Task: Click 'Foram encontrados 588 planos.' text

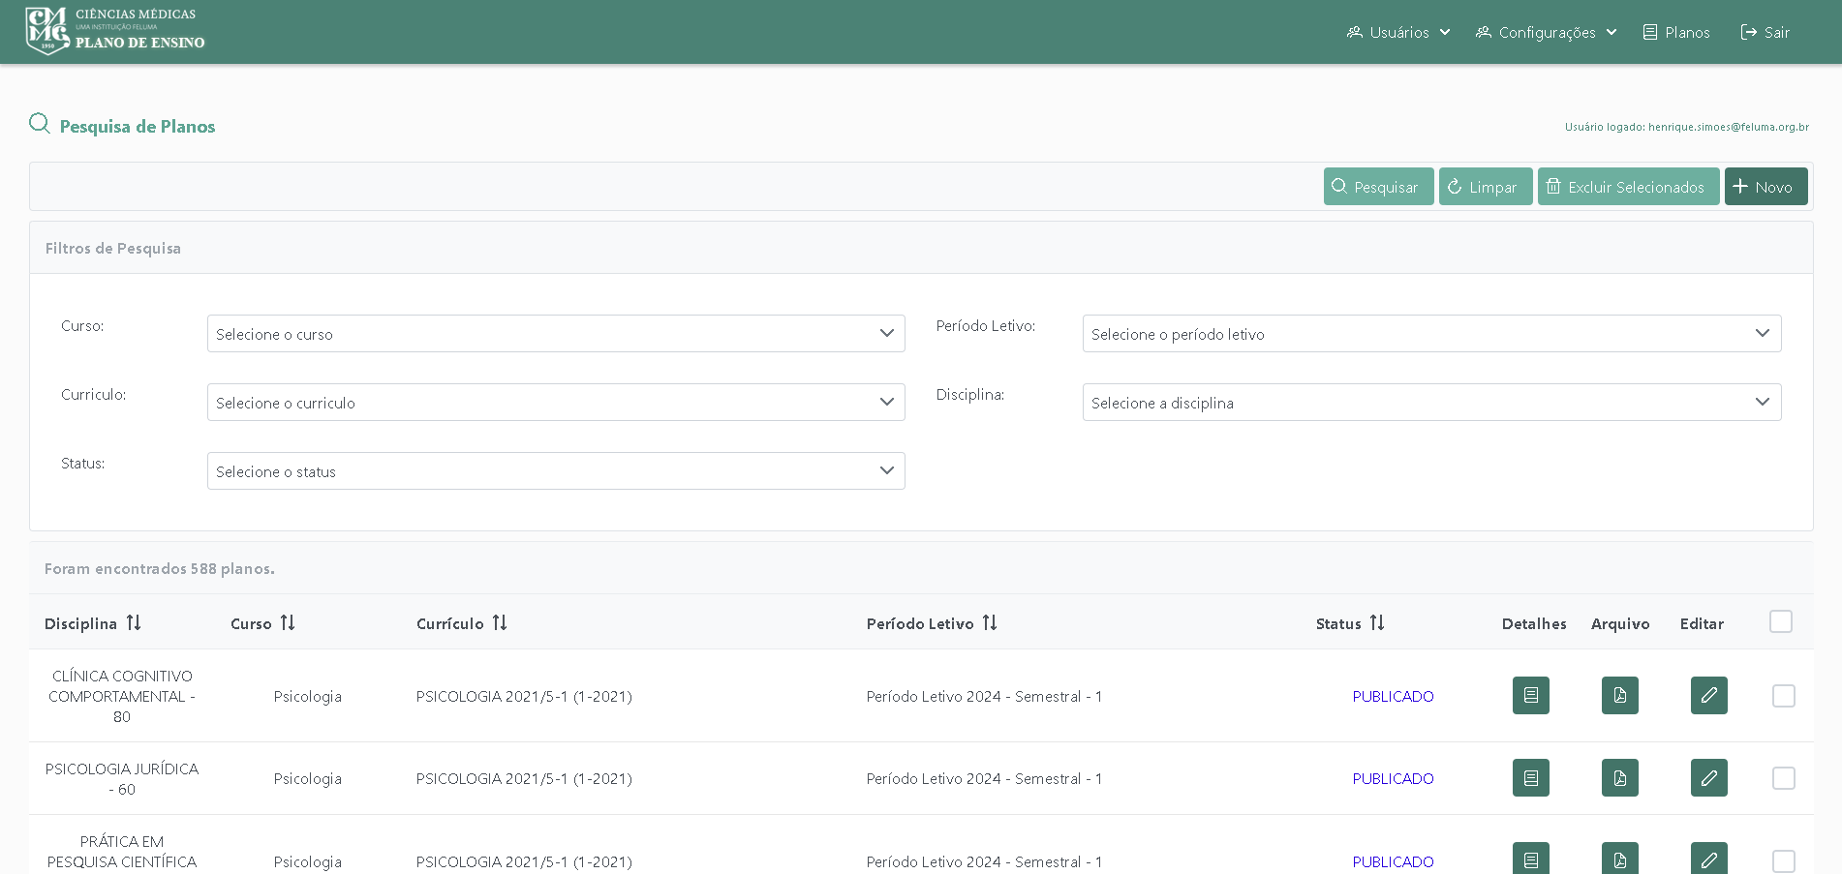Action: (160, 568)
